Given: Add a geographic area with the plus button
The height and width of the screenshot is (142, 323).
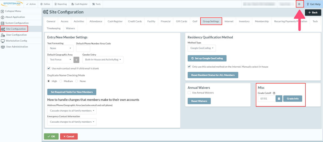Looking at the screenshot, I should [x=76, y=60].
